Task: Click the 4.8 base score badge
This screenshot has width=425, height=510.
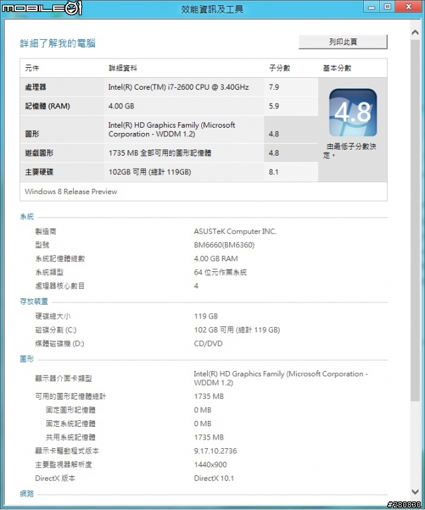Action: 353,112
